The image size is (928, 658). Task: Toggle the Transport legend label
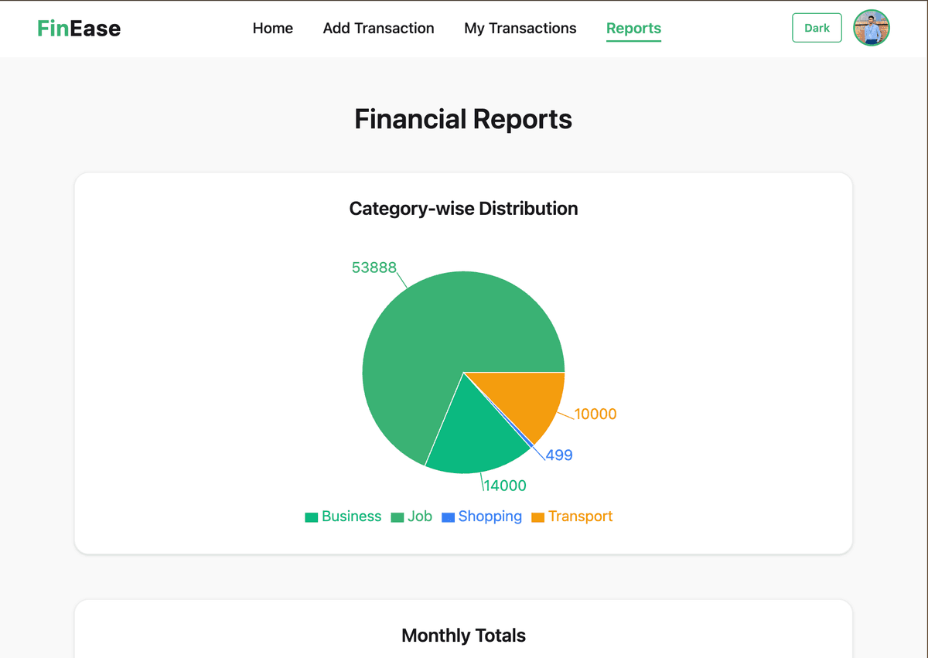[x=580, y=517]
